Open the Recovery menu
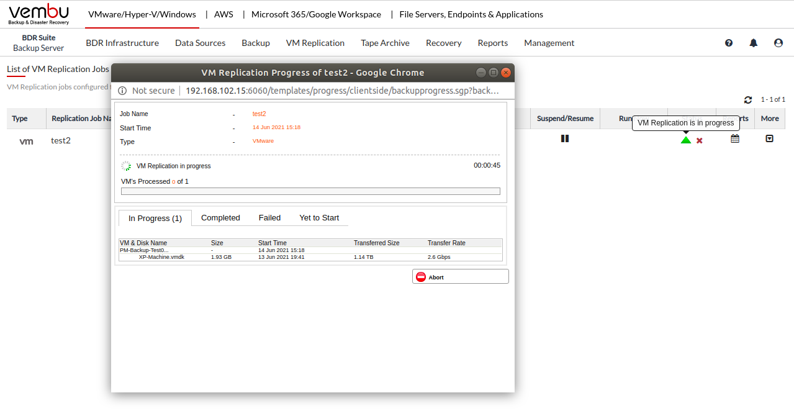 coord(443,43)
